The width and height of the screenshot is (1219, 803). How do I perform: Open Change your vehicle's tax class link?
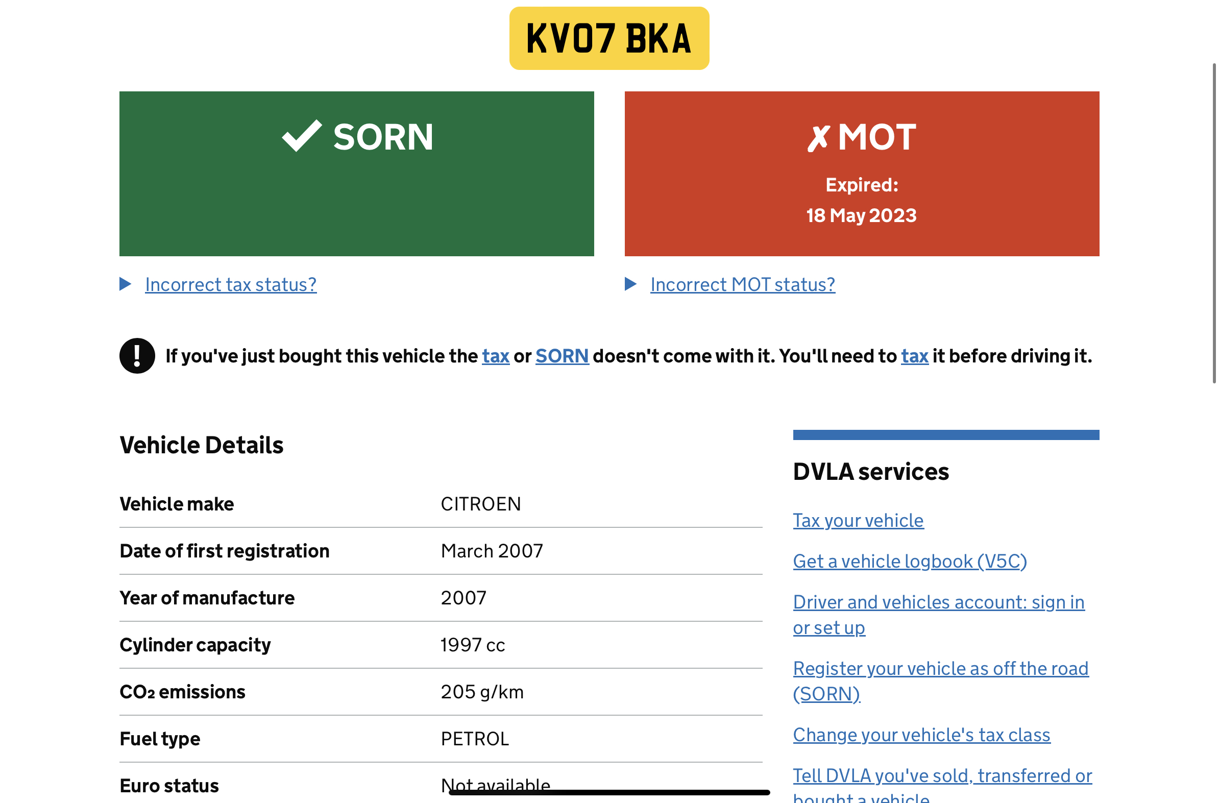[922, 735]
